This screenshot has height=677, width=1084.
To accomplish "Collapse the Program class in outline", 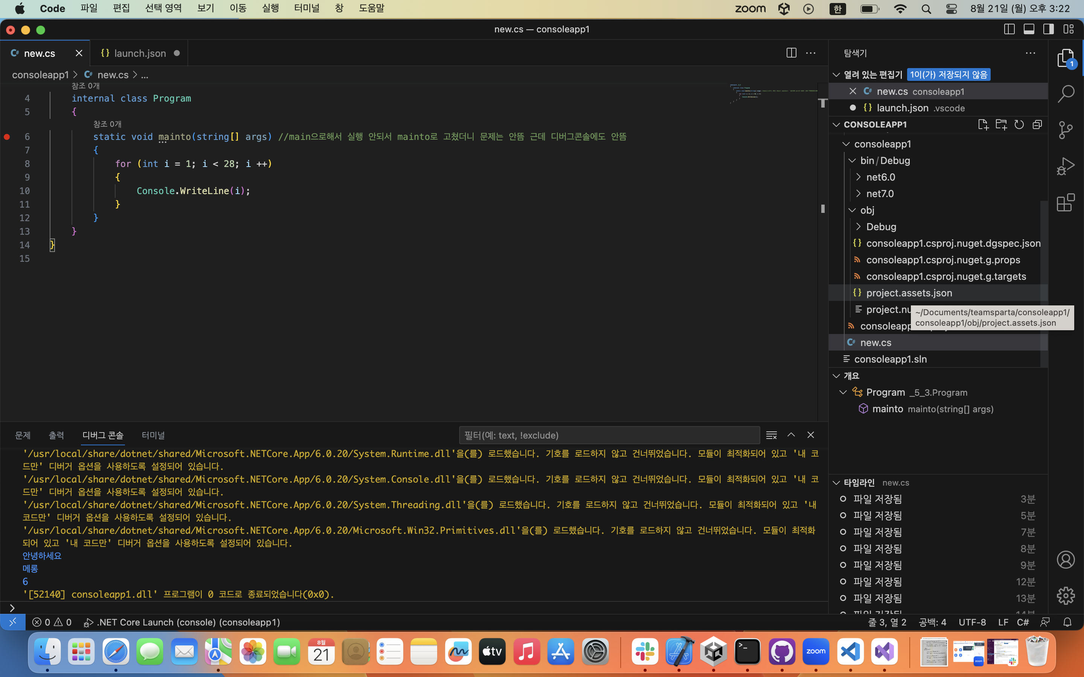I will coord(843,392).
